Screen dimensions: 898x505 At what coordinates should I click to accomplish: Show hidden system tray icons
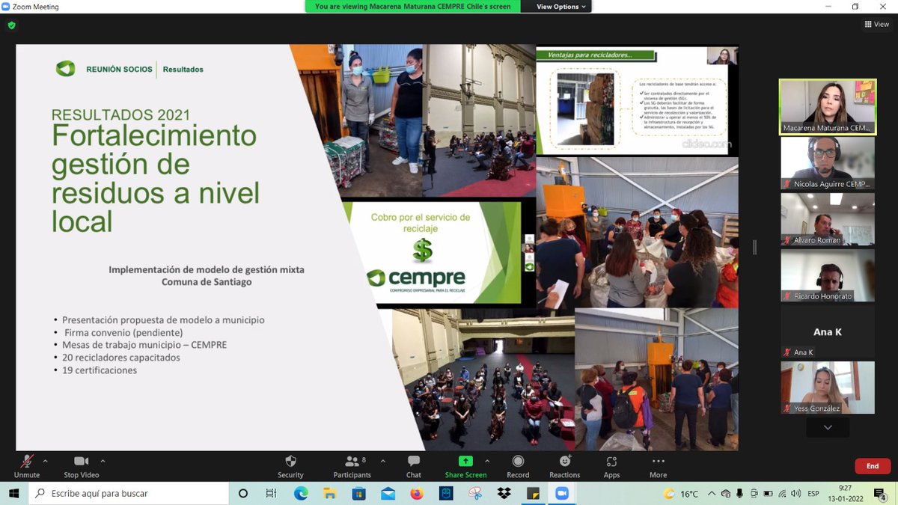tap(712, 494)
